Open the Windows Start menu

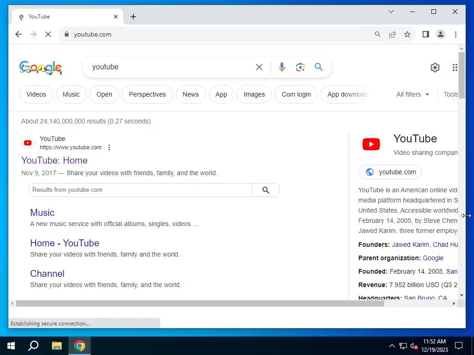coord(11,346)
